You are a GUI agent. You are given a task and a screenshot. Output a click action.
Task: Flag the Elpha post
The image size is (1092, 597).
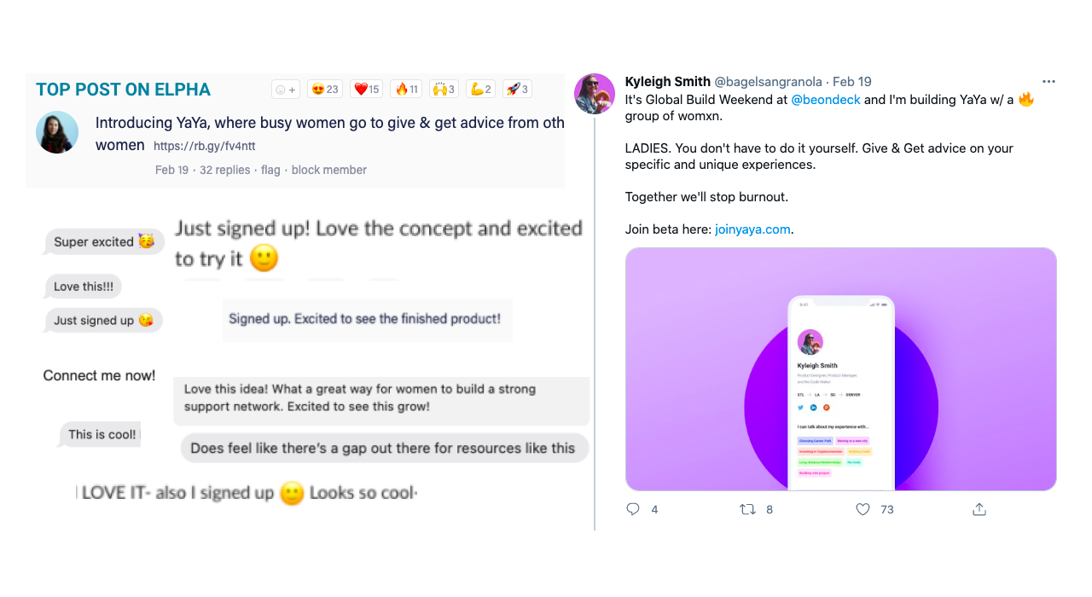coord(270,170)
